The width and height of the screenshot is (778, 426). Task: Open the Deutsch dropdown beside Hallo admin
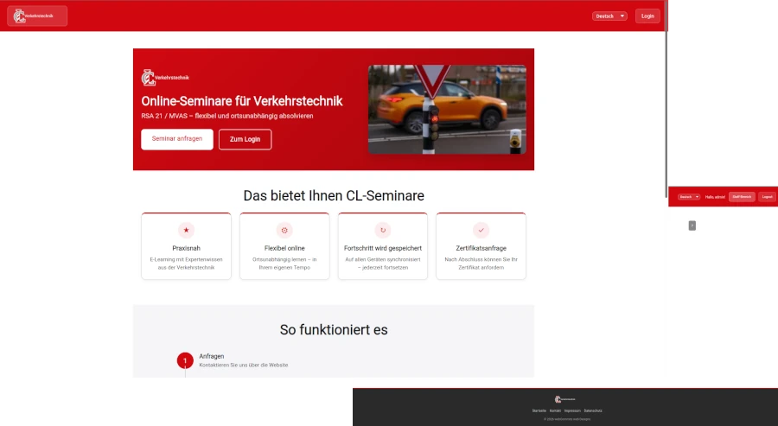(x=689, y=197)
